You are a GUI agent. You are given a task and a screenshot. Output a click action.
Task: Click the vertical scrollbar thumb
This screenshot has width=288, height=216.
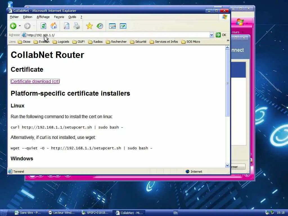point(227,83)
